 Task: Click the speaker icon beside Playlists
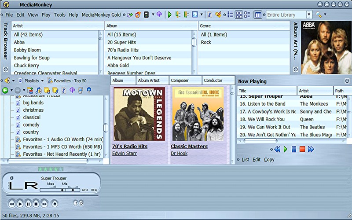pos(7,81)
